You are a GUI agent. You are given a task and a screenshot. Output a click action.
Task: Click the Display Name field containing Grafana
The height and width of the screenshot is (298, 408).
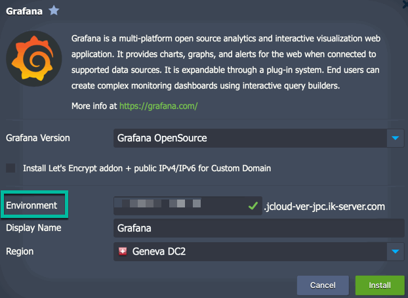click(259, 228)
